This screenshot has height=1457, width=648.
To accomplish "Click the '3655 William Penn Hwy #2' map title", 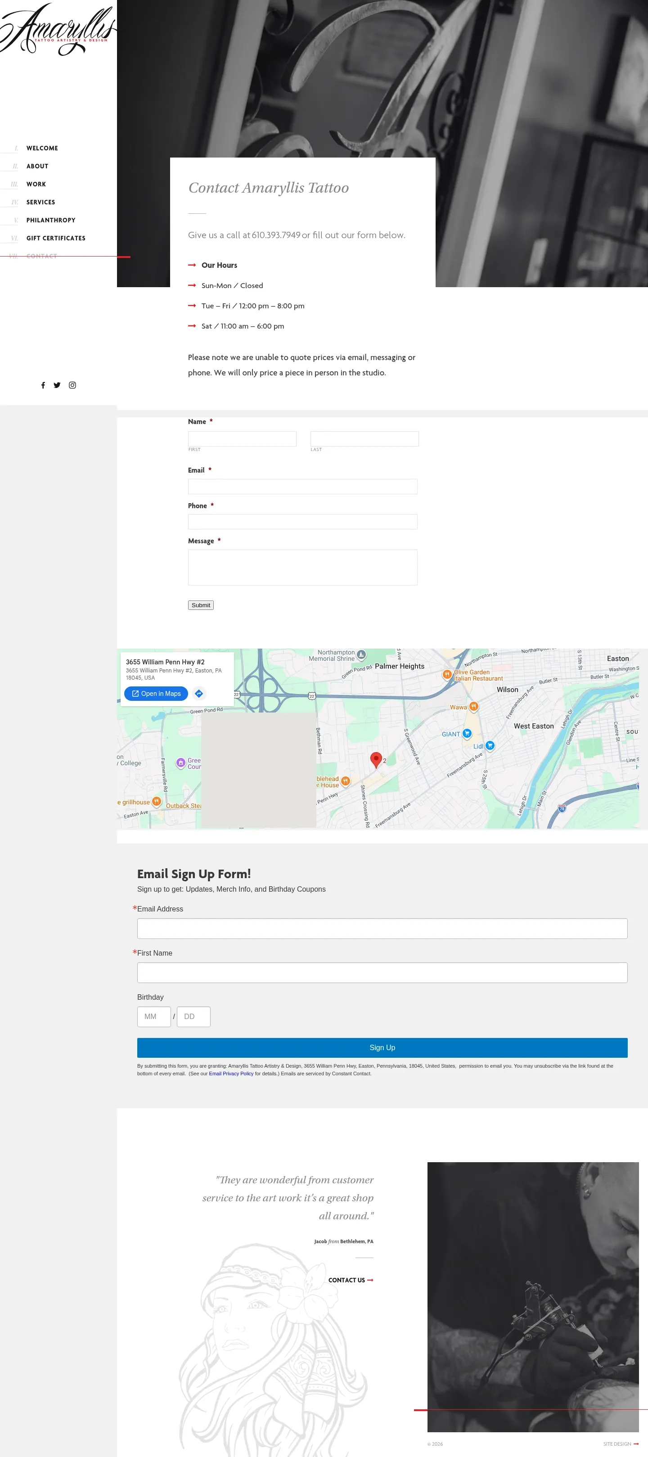I will (165, 662).
